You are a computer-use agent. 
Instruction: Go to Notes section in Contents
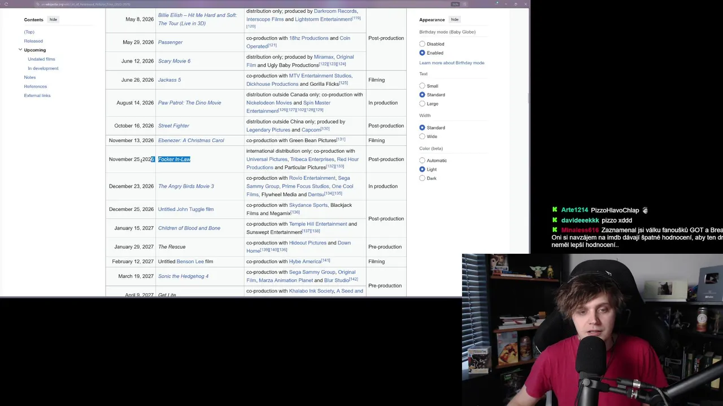click(x=29, y=77)
